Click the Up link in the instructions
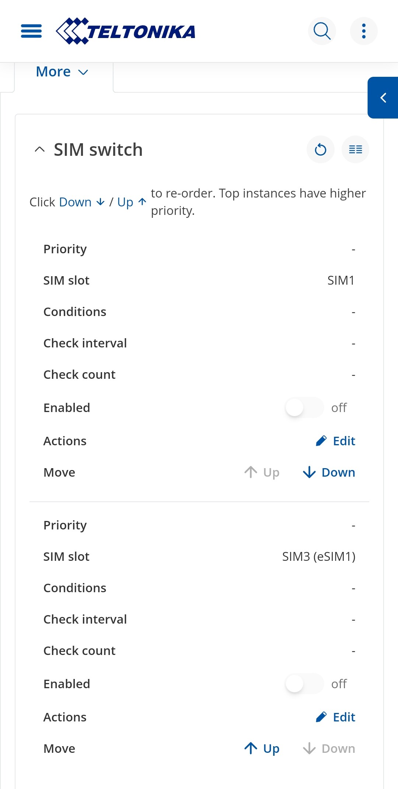This screenshot has height=789, width=398. (132, 202)
